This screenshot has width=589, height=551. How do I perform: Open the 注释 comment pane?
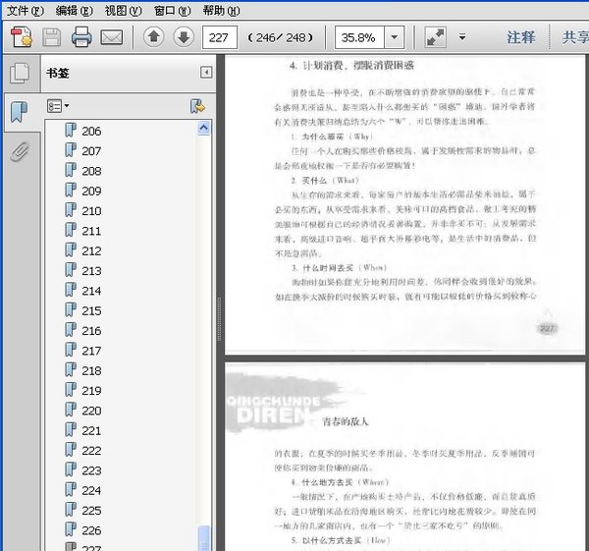click(521, 38)
